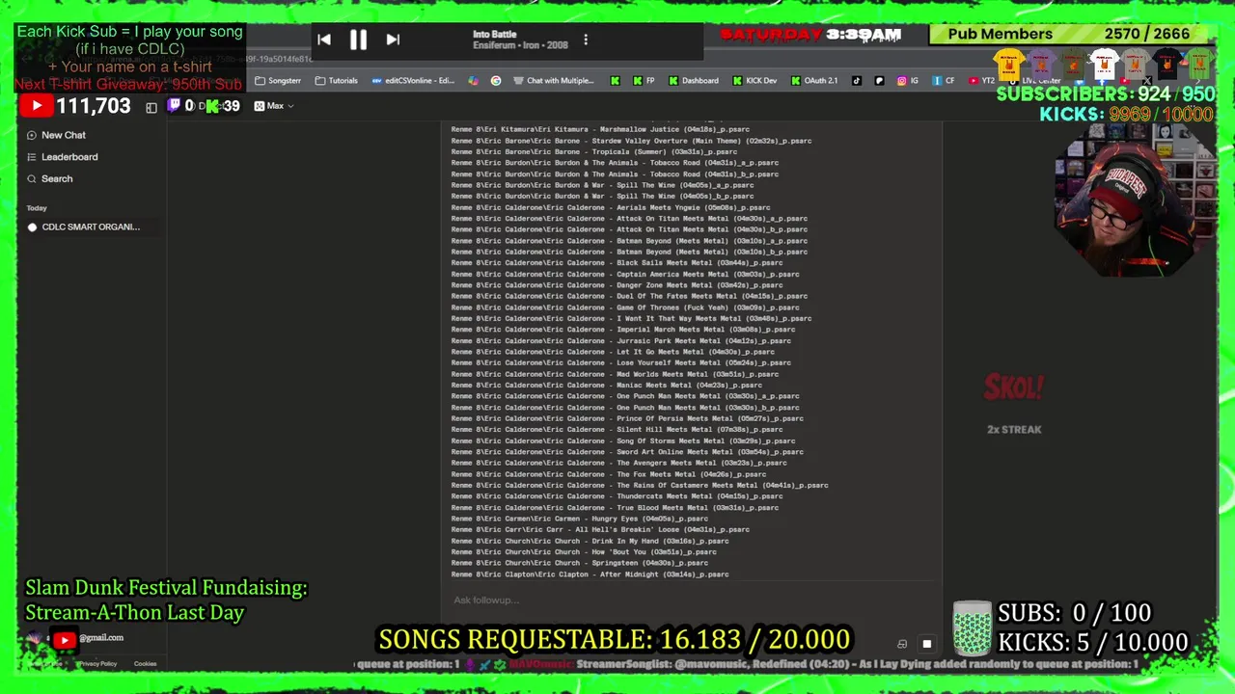Click Eric Kitamura - Marshmallow Justice line
This screenshot has width=1235, height=694.
click(x=600, y=129)
